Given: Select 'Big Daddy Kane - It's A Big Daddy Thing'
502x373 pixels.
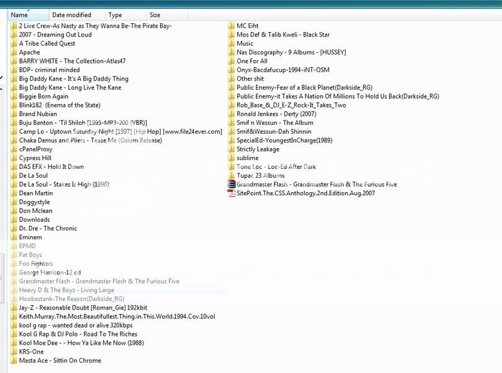Looking at the screenshot, I should [x=73, y=78].
